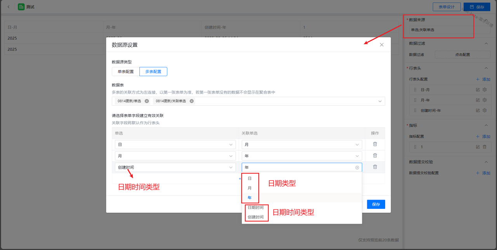The width and height of the screenshot is (497, 250).
Task: Expand the 数据表 multi-select dropdown arrow
Action: [379, 101]
